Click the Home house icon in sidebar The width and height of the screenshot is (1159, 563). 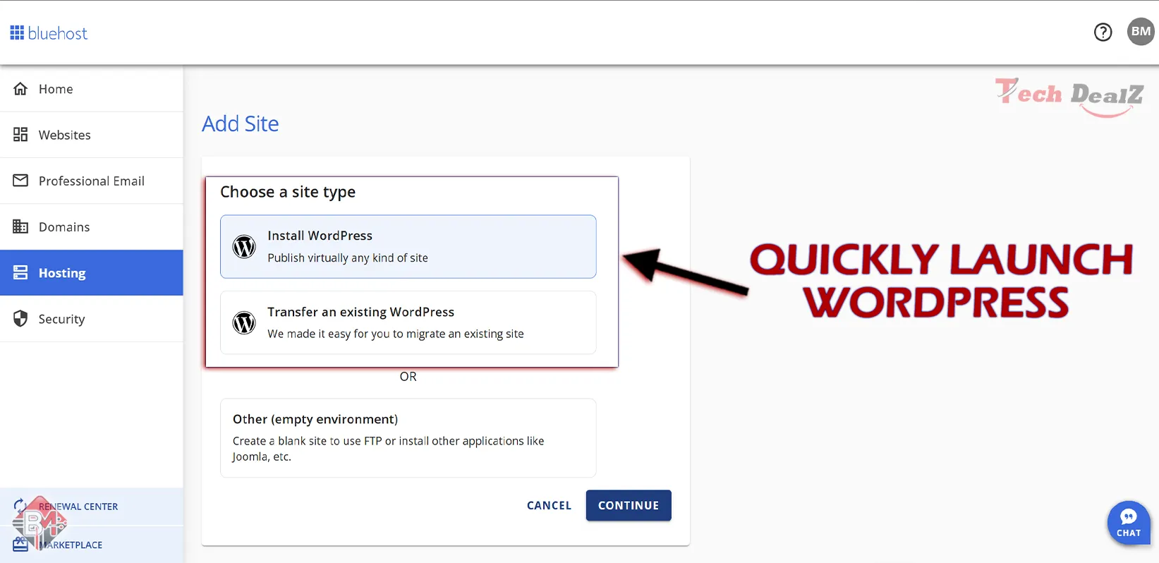pos(20,89)
